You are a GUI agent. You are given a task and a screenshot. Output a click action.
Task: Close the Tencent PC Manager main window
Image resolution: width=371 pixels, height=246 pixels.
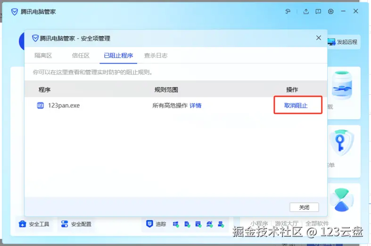click(x=355, y=11)
